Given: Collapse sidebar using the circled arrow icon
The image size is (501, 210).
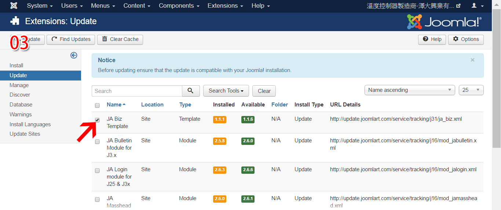Looking at the screenshot, I should coord(74,55).
